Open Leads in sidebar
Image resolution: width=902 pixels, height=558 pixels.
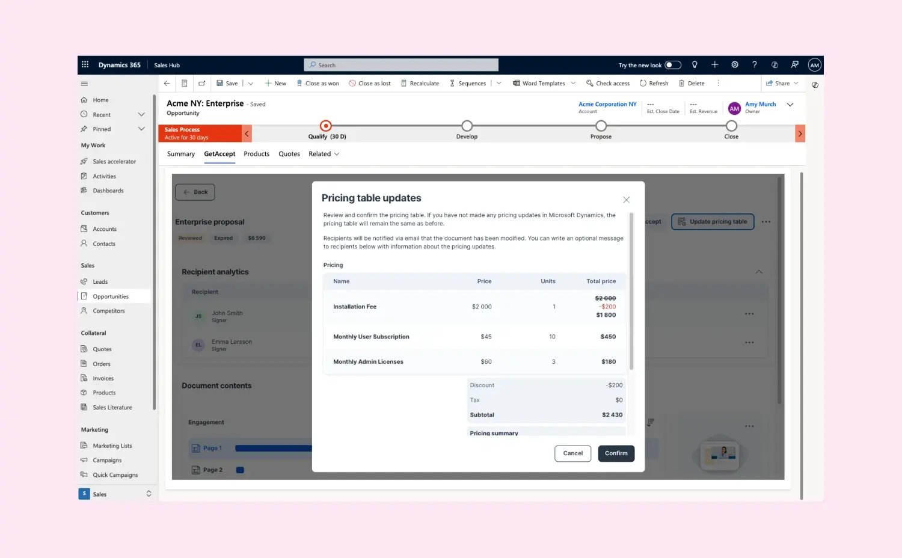(x=100, y=281)
